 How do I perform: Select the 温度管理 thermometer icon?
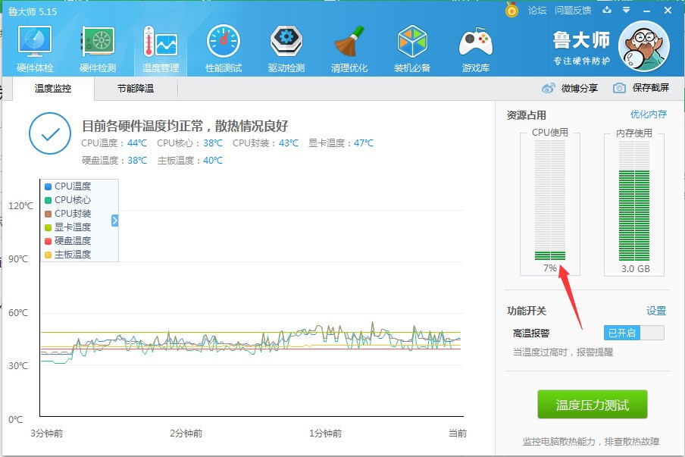coord(161,49)
